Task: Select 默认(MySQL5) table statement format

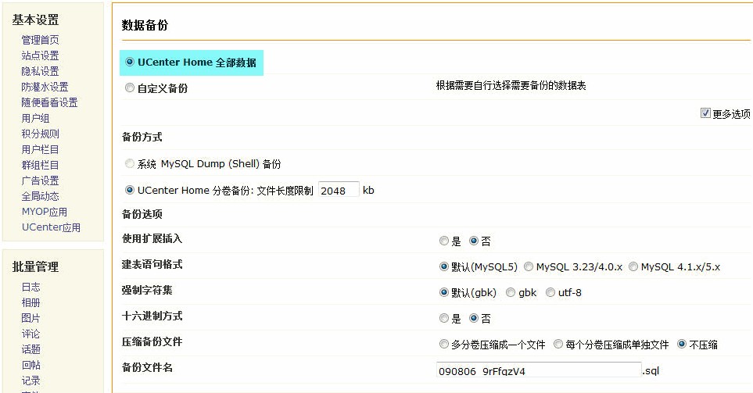Action: 443,266
